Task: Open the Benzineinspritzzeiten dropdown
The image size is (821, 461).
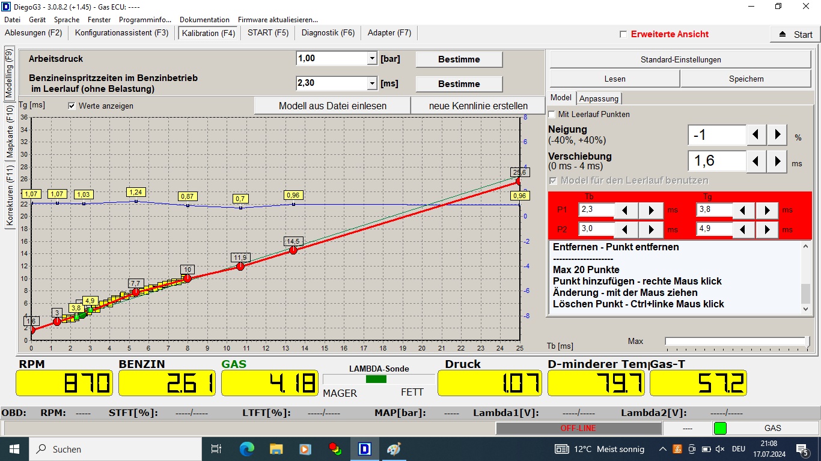Action: click(372, 83)
